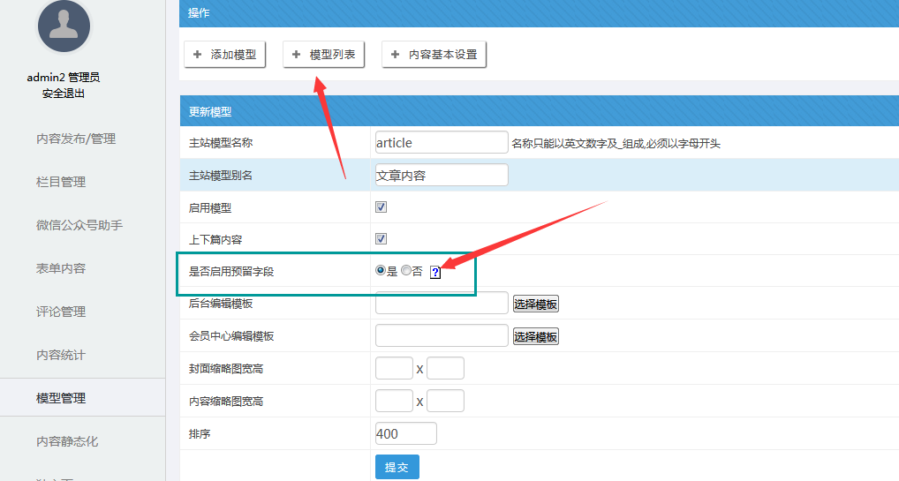Viewport: 899px width, 481px height.
Task: Toggle the 启用模型 checkbox
Action: tap(382, 207)
